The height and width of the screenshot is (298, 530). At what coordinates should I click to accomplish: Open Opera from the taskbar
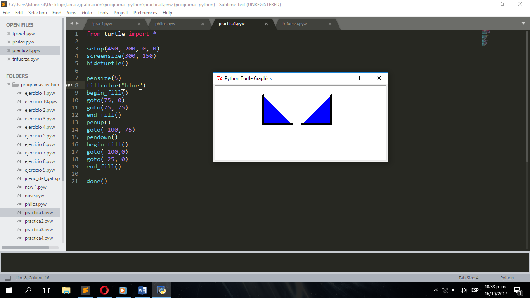[x=104, y=290]
